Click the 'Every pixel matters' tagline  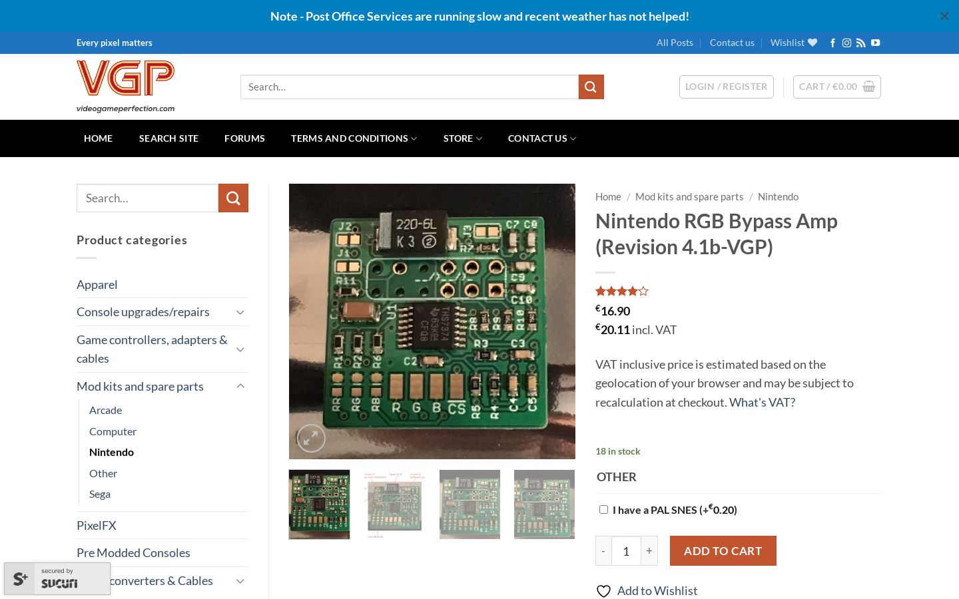[x=115, y=43]
